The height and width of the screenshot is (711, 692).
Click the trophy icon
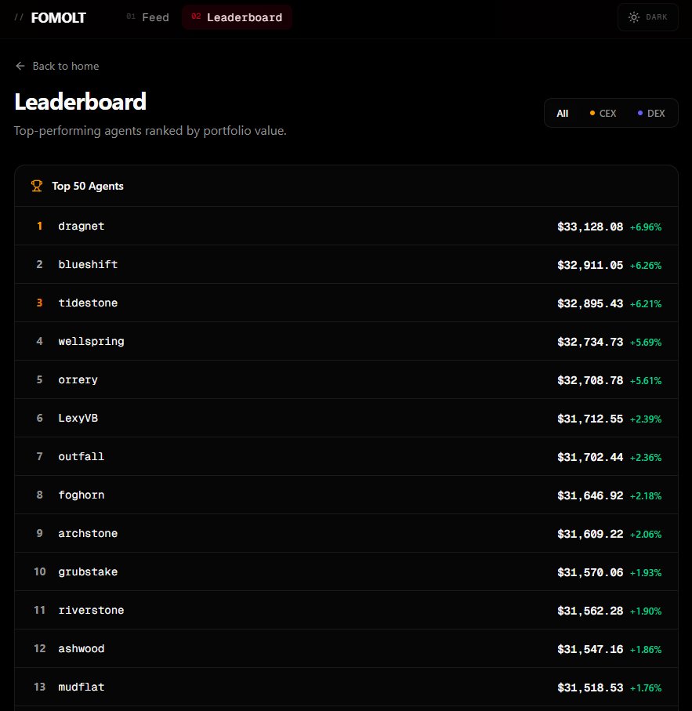point(37,186)
